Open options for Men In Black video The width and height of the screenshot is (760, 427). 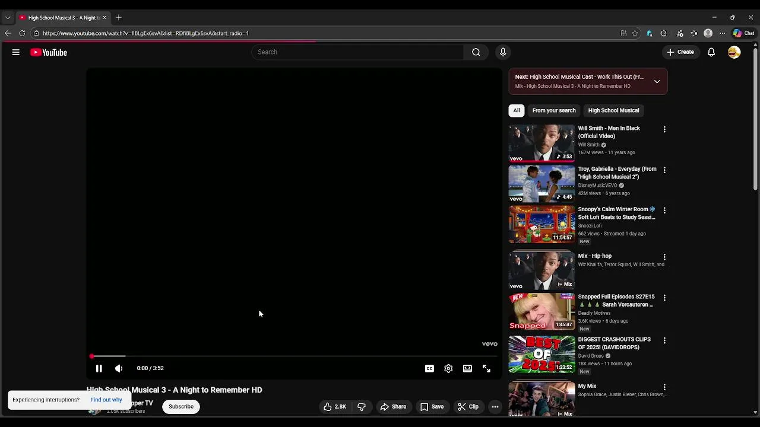click(664, 129)
